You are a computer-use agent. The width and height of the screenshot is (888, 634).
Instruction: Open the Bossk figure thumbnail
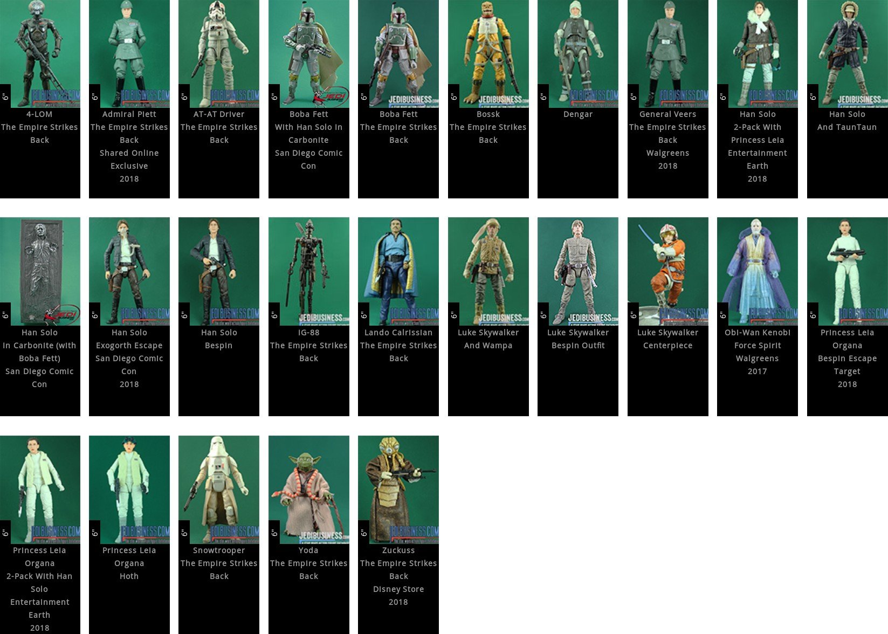pos(488,53)
